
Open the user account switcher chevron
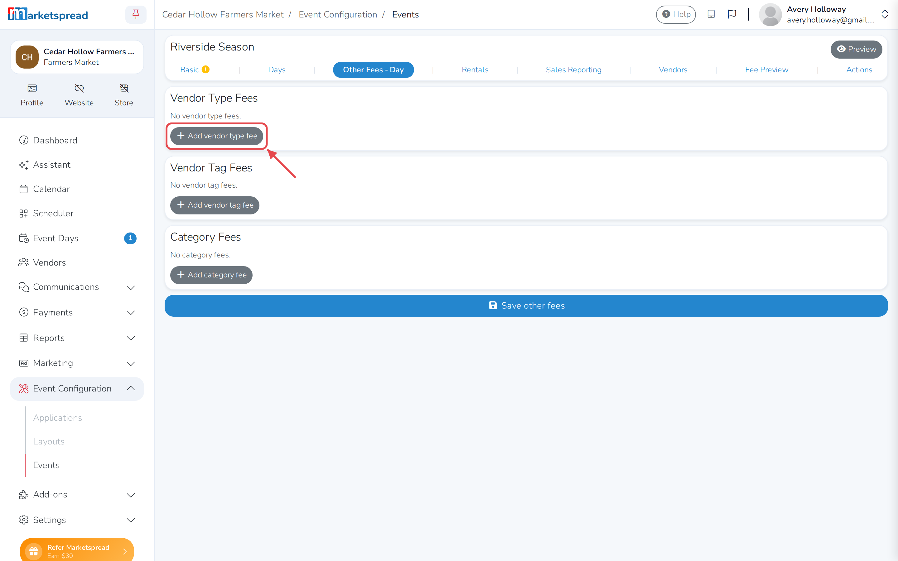pyautogui.click(x=885, y=14)
